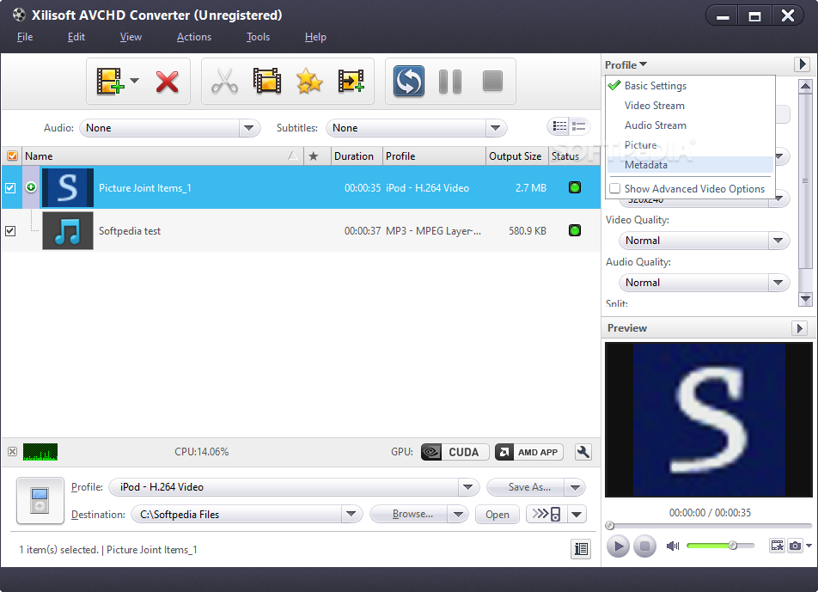Collapse the Profile panel arrow
Viewport: 818px width, 592px height.
click(x=802, y=64)
